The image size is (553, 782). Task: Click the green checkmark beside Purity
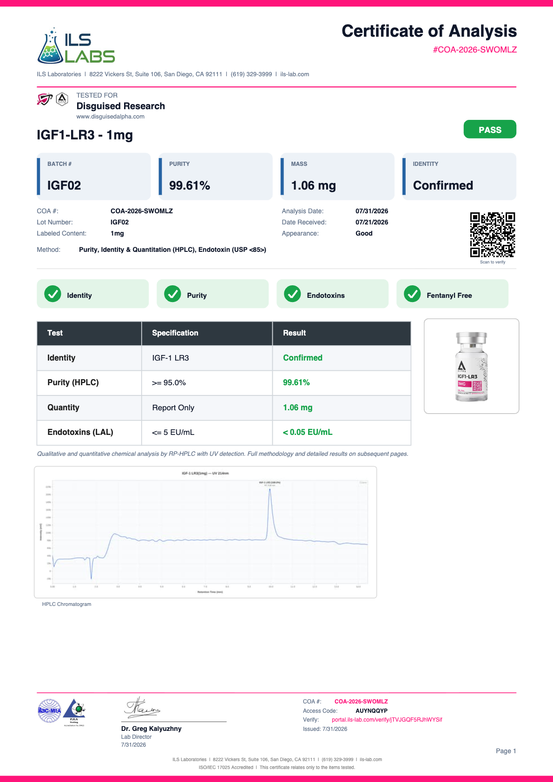click(172, 294)
